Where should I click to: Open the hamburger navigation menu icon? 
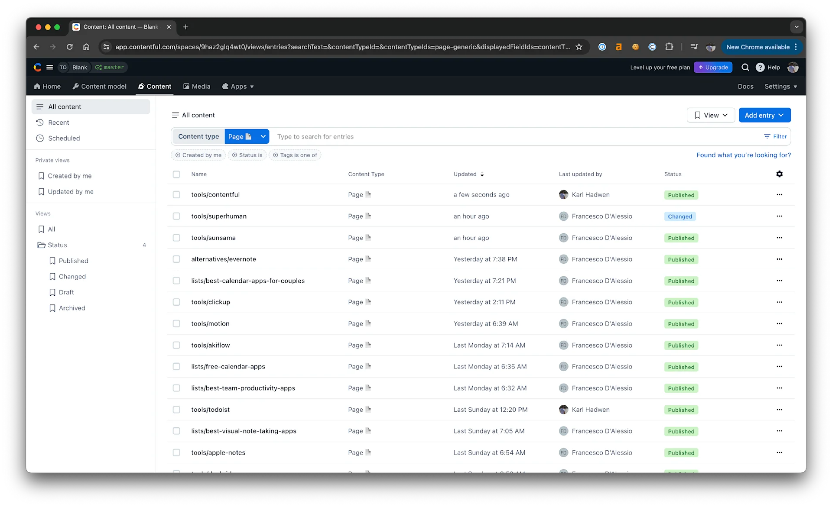50,67
